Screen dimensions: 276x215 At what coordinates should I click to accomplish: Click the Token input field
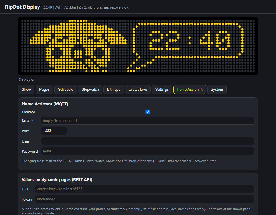coord(145,199)
